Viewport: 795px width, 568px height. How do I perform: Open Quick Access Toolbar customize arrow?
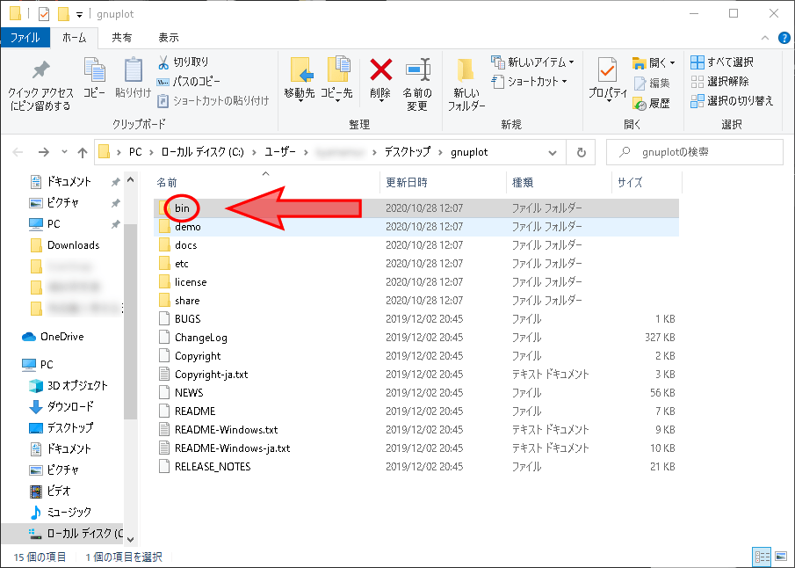tap(80, 15)
